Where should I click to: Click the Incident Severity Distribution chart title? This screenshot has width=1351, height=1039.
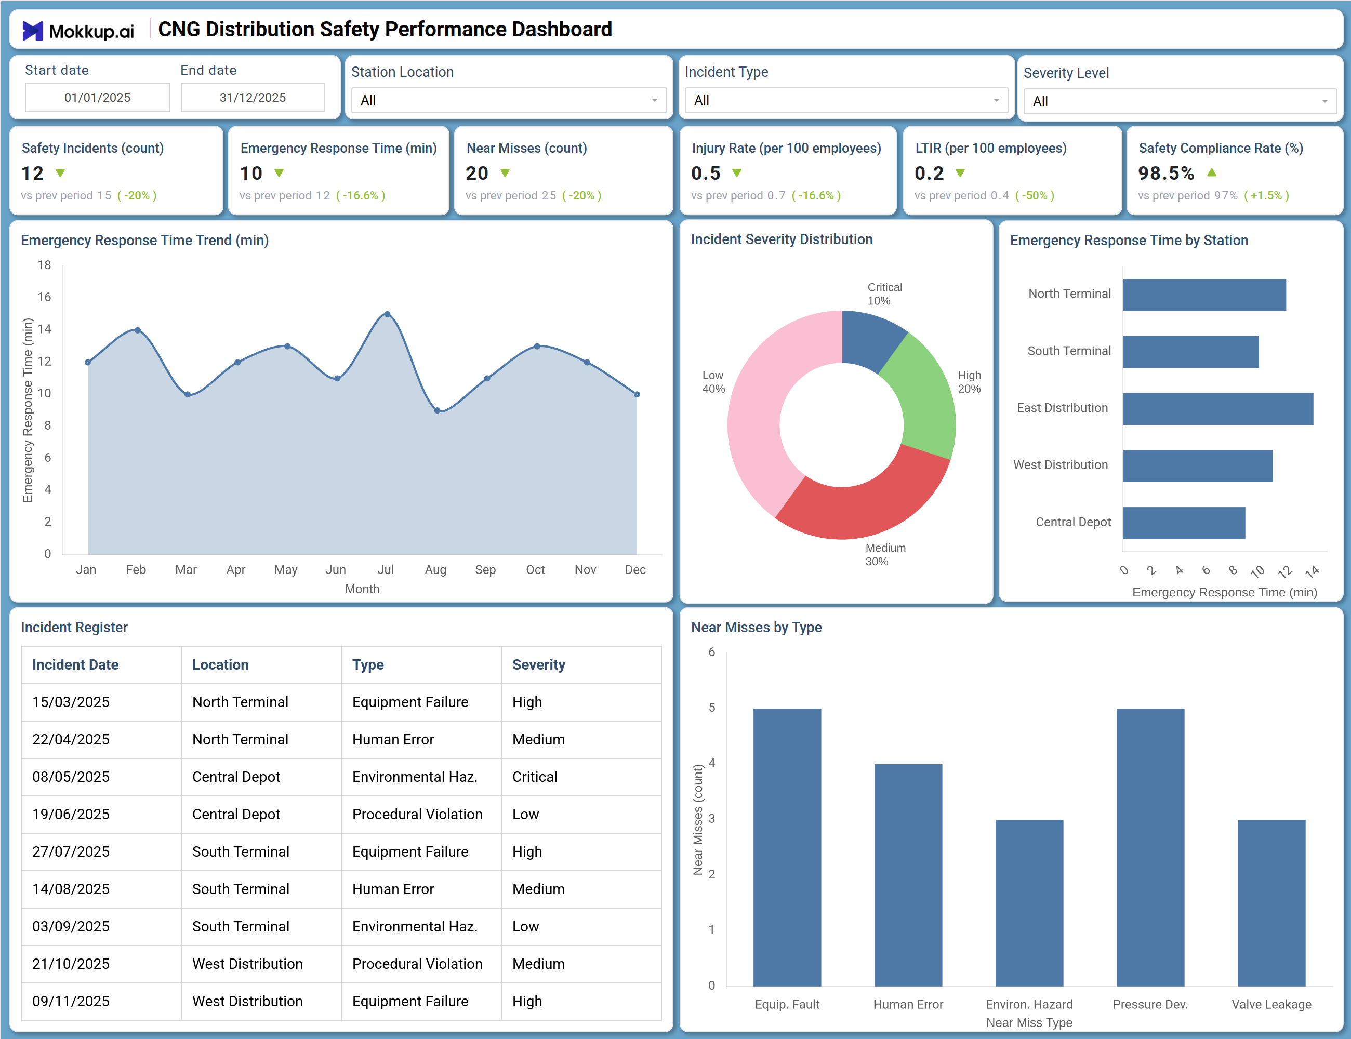tap(782, 239)
